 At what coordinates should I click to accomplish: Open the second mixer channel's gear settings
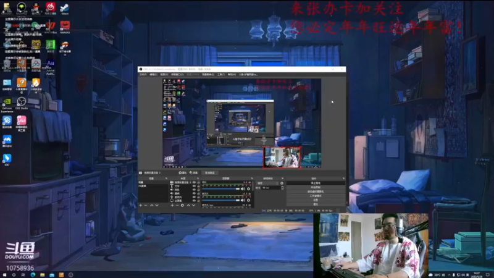(x=249, y=200)
